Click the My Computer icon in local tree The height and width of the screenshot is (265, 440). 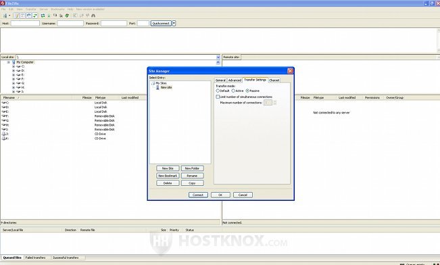(14, 62)
